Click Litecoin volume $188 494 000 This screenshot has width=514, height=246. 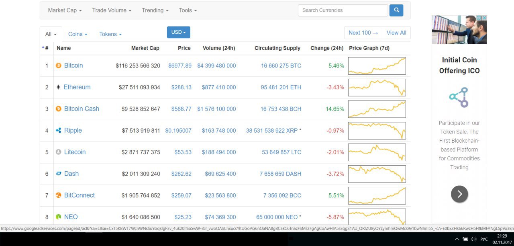[219, 152]
